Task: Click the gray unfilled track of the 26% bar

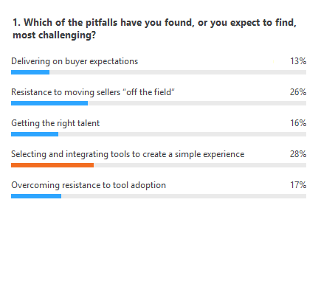Action: pos(197,103)
